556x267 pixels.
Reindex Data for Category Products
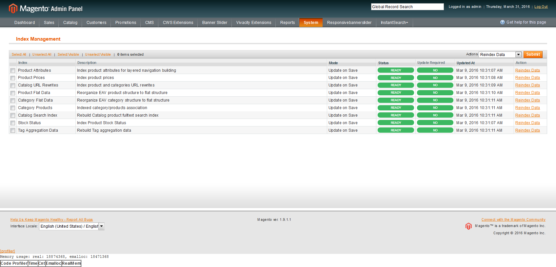(527, 108)
